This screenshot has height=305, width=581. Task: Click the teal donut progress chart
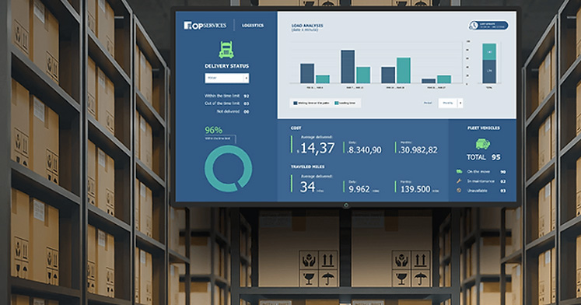pos(228,168)
